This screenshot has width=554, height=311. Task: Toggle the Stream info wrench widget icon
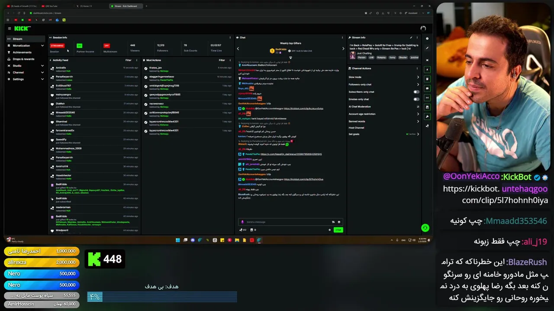[427, 117]
